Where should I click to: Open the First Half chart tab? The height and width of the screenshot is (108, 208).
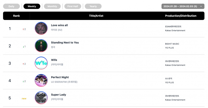coord(73,6)
